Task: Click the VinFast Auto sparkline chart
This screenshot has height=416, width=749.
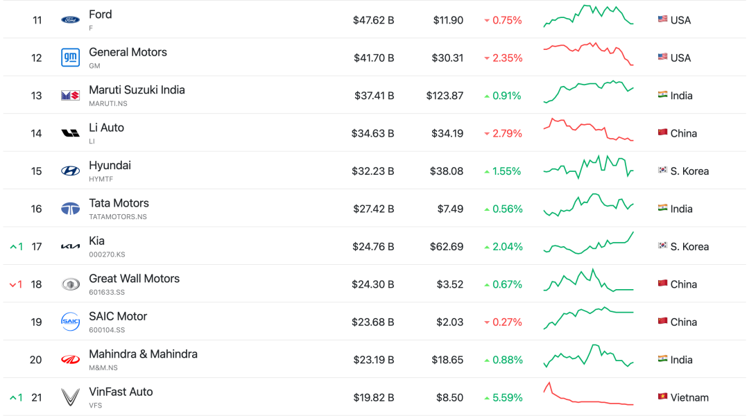Action: point(588,395)
